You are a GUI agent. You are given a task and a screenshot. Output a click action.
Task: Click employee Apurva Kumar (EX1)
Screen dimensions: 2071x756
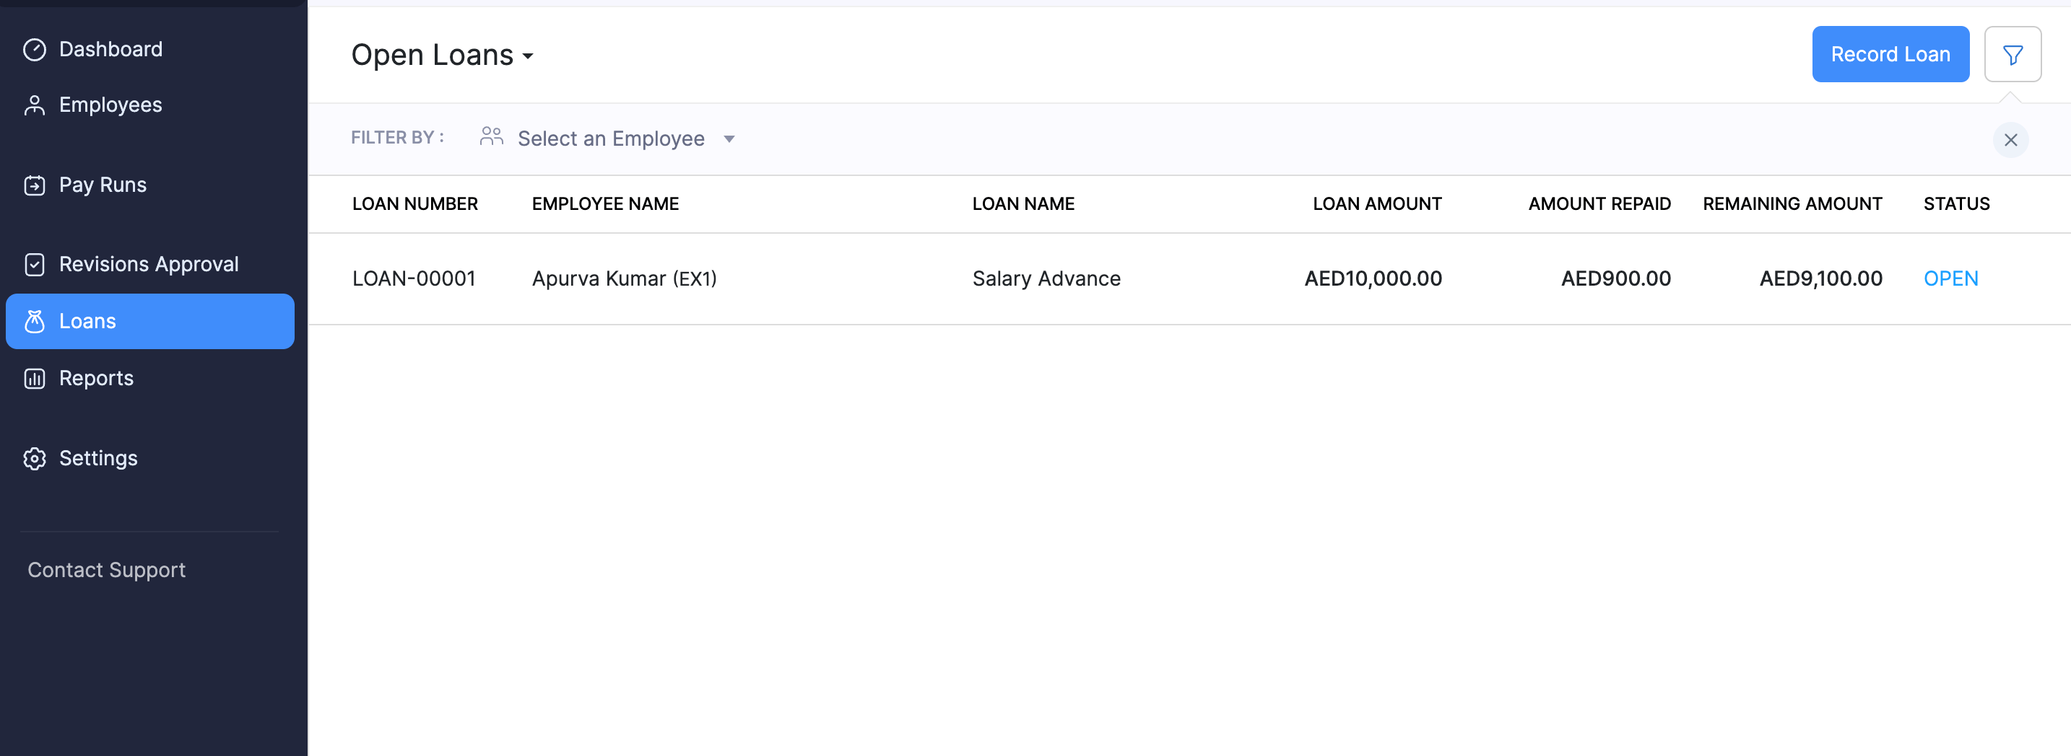tap(624, 278)
